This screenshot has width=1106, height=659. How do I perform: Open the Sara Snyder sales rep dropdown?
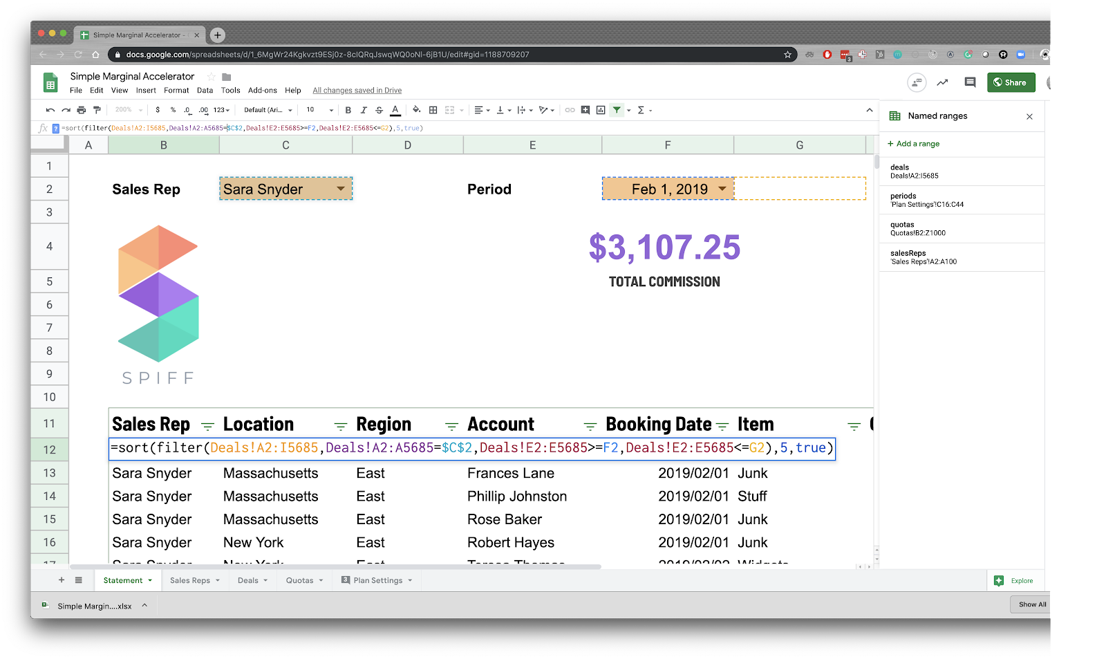(x=341, y=189)
